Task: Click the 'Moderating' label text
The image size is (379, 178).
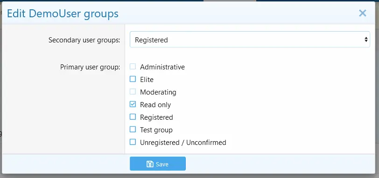Action: [158, 92]
